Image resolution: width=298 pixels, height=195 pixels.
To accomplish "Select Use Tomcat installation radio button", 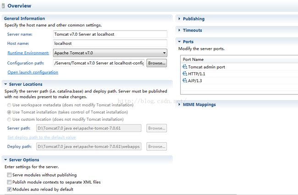I will 9,112.
